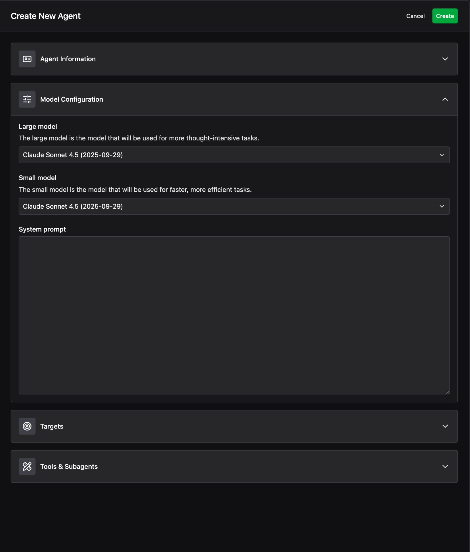Expand the Targets section chevron
Viewport: 470px width, 552px height.
[x=445, y=426]
